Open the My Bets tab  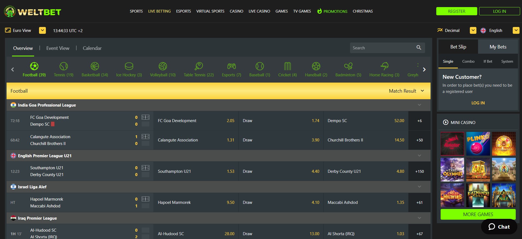tap(498, 47)
